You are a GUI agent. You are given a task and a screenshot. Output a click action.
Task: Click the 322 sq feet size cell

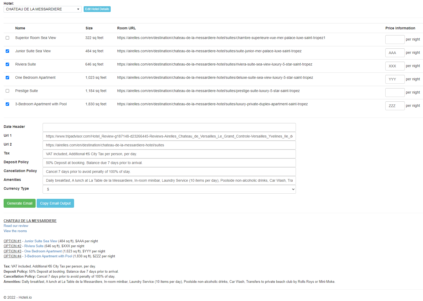(94, 38)
